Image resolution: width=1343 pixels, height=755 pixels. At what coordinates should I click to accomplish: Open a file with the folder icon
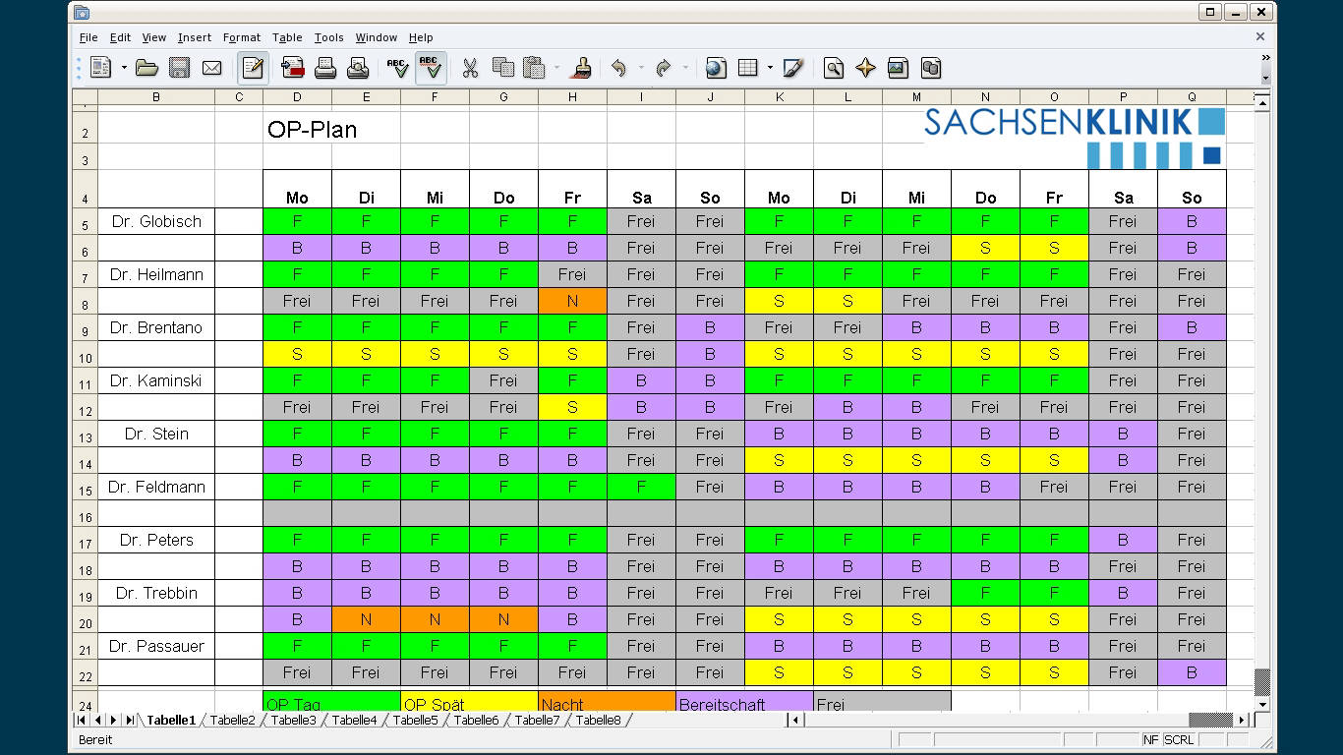click(x=146, y=68)
